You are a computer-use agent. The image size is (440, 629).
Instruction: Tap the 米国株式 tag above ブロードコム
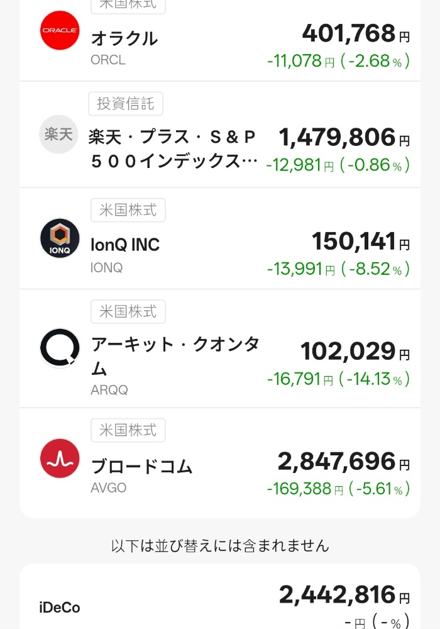point(128,430)
